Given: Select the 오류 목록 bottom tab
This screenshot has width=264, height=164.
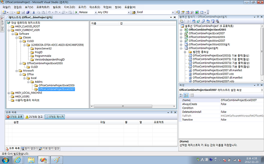Looking at the screenshot, I should coord(13,149).
